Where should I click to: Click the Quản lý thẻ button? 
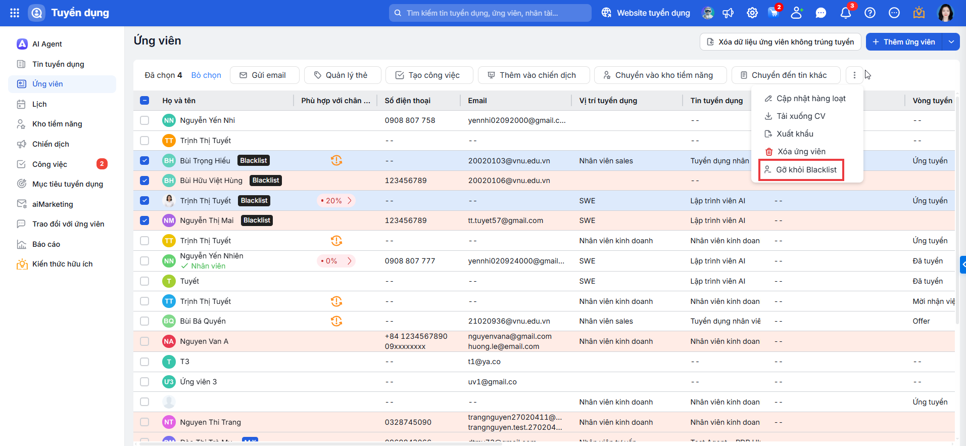tap(342, 75)
